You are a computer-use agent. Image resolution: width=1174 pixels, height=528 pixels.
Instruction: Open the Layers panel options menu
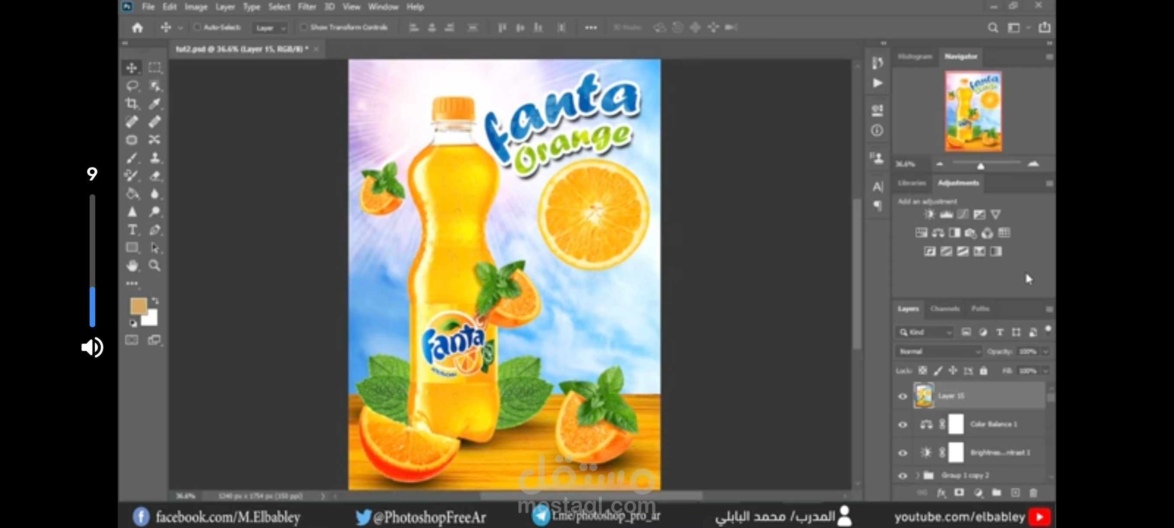1049,309
